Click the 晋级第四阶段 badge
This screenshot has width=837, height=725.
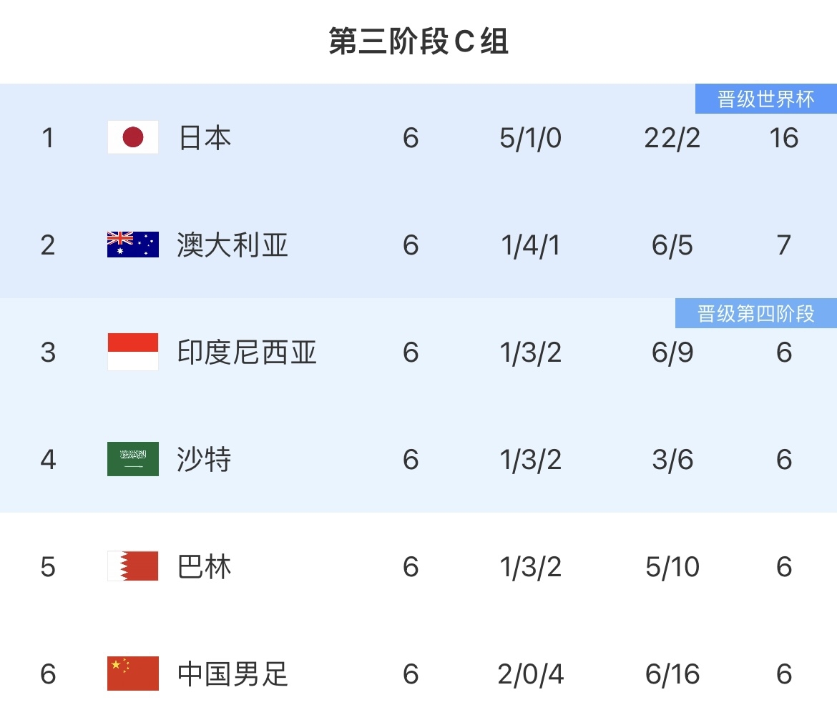tap(756, 313)
